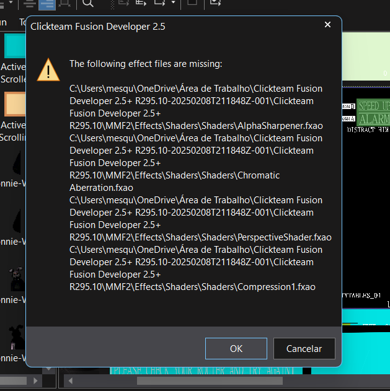Click 'The following effect files are missing:' text
Image resolution: width=390 pixels, height=391 pixels.
pos(146,64)
